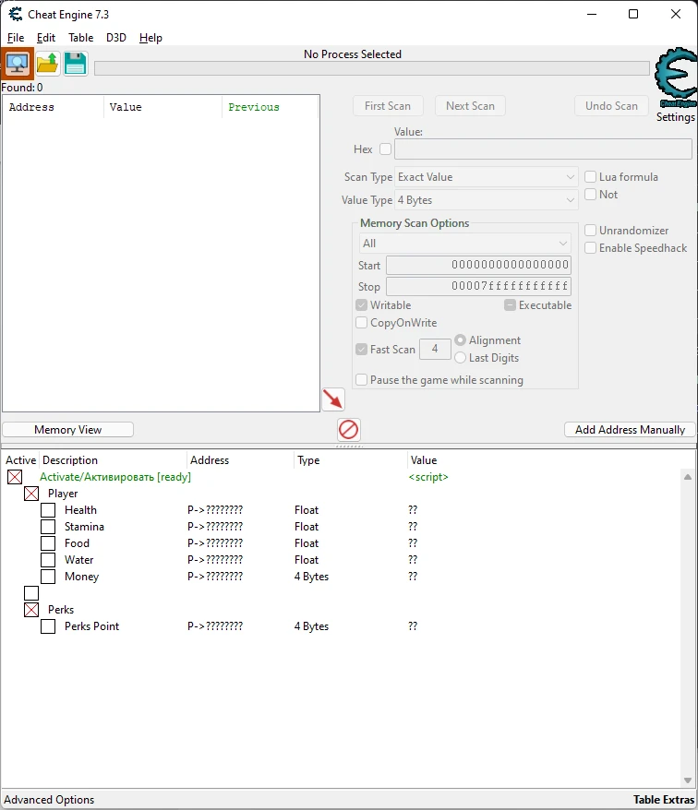Toggle the blank separator entry checkbox
The image size is (698, 810).
31,593
